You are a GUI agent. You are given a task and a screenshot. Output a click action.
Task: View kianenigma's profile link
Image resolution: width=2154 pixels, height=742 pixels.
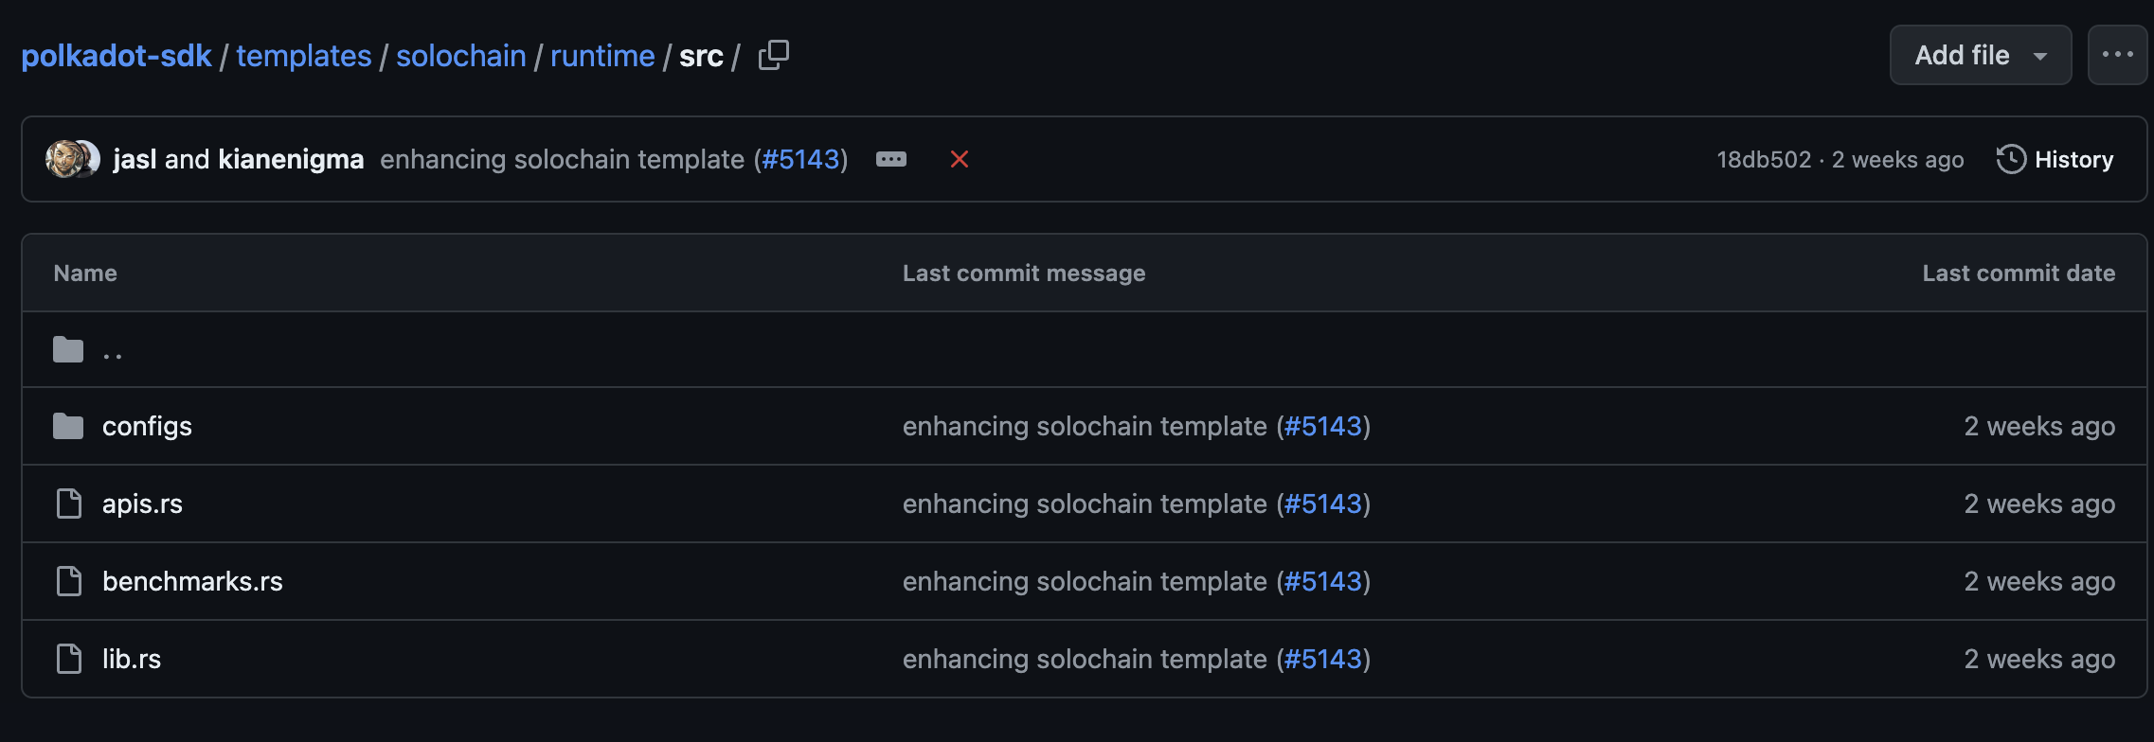(291, 159)
